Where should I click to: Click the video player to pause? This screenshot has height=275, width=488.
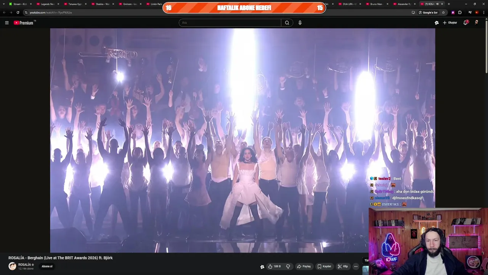point(242,140)
